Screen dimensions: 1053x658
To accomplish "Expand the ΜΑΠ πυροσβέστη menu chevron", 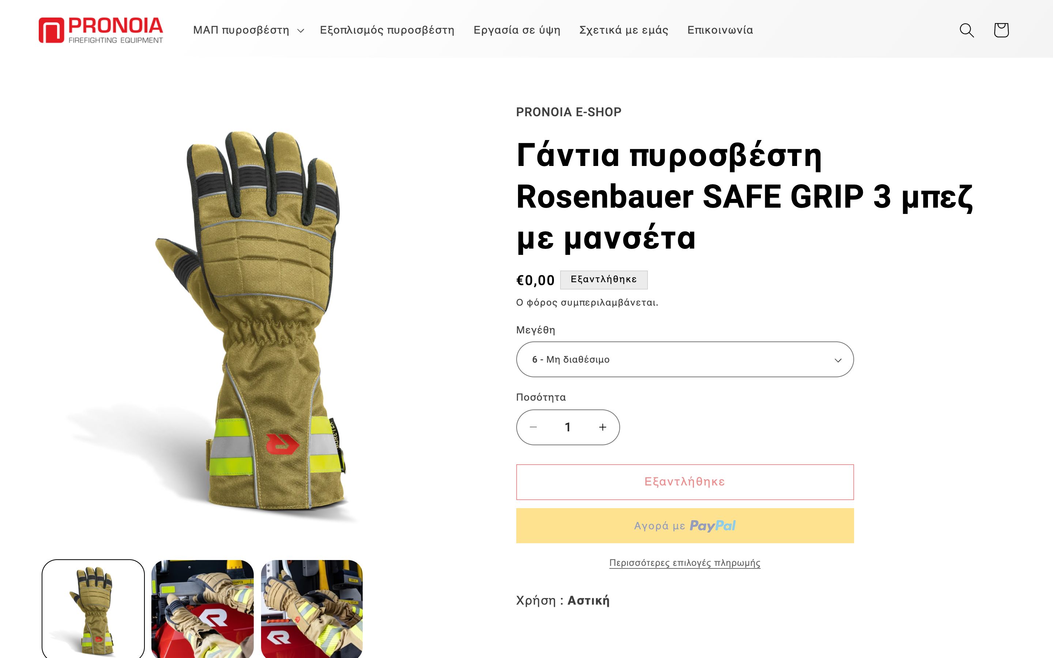I will click(x=301, y=30).
